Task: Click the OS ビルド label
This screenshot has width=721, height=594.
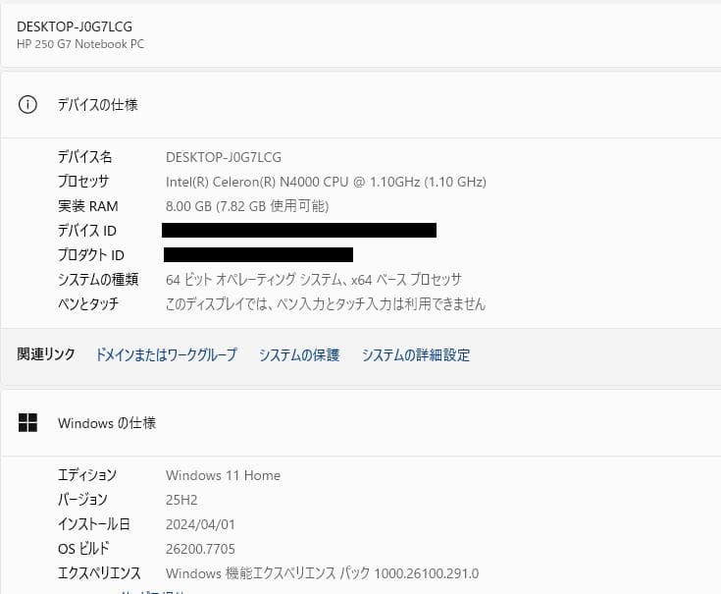Action: point(83,549)
